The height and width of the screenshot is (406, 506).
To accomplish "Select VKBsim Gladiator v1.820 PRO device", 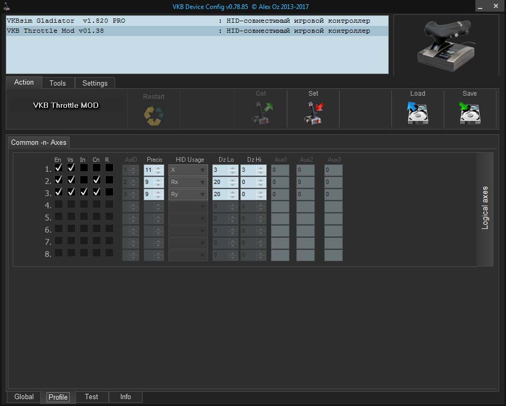I will click(x=197, y=21).
